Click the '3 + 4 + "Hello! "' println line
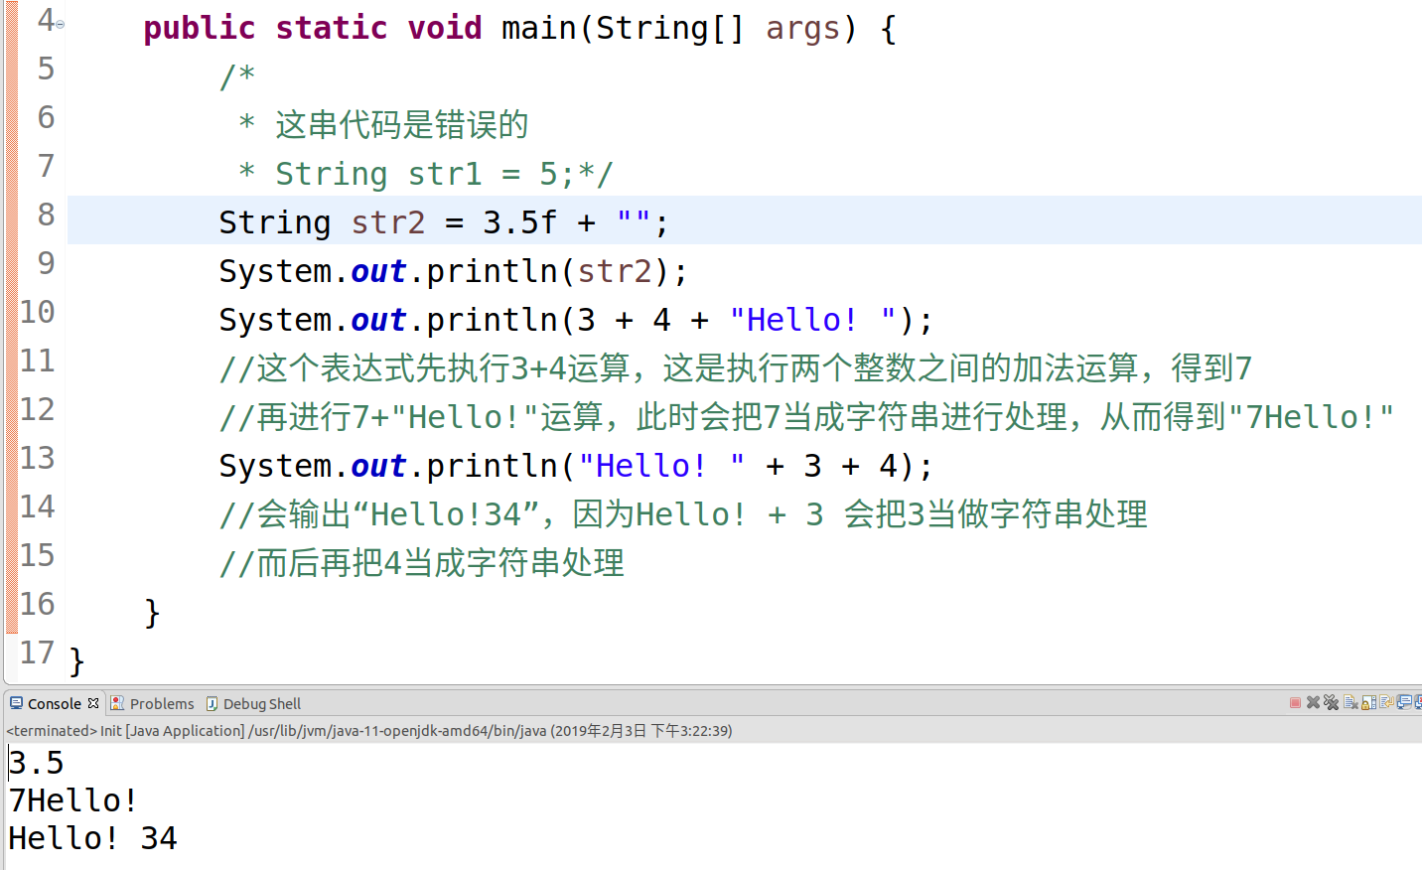1422x870 pixels. (x=576, y=320)
